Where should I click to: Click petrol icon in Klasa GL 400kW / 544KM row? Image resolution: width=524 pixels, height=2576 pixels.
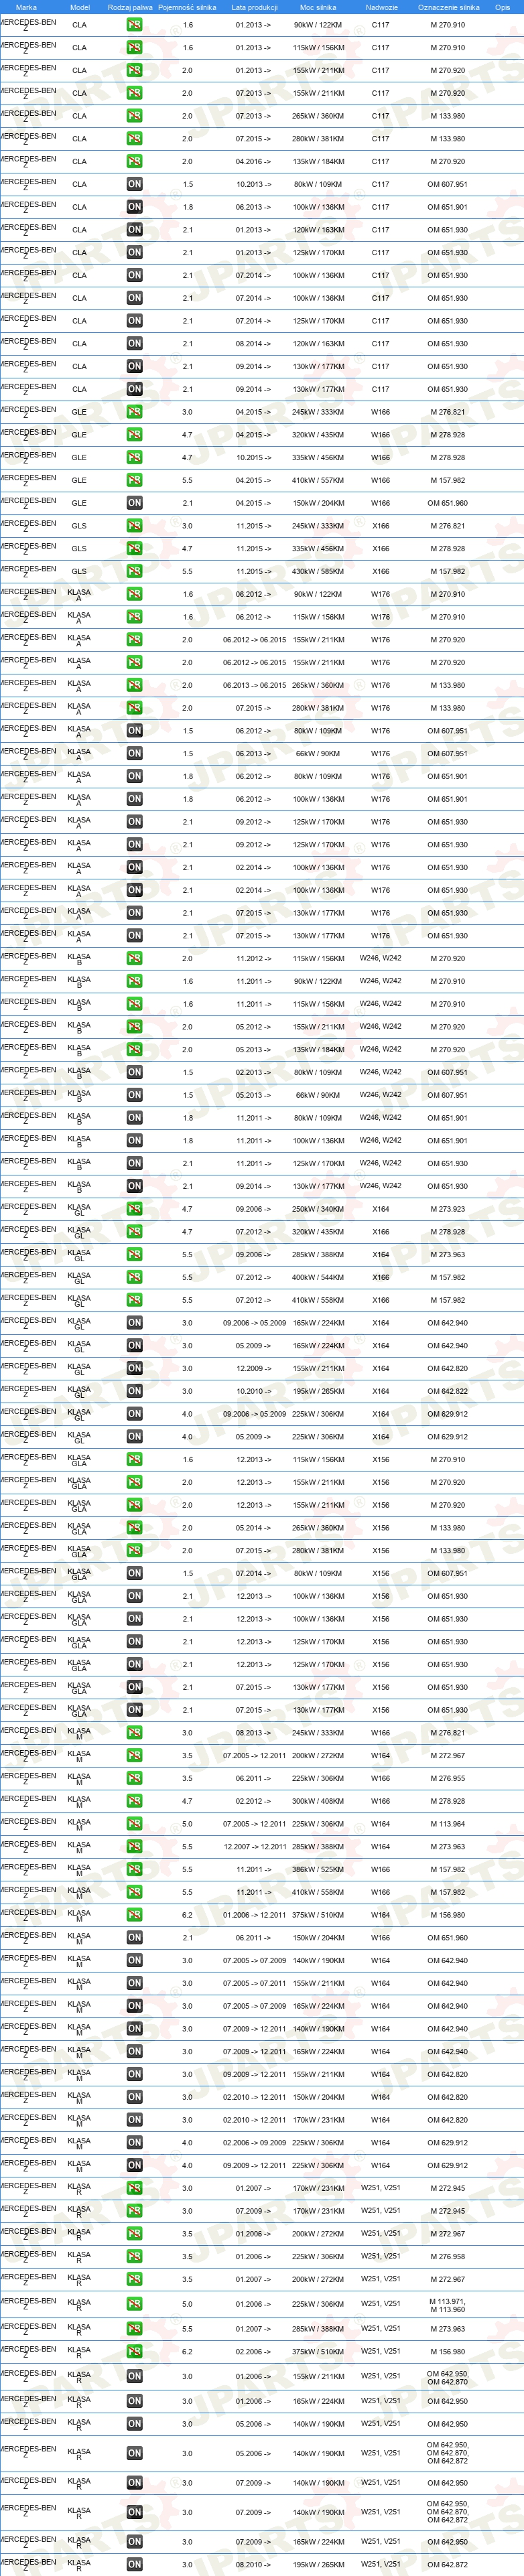tap(134, 1277)
